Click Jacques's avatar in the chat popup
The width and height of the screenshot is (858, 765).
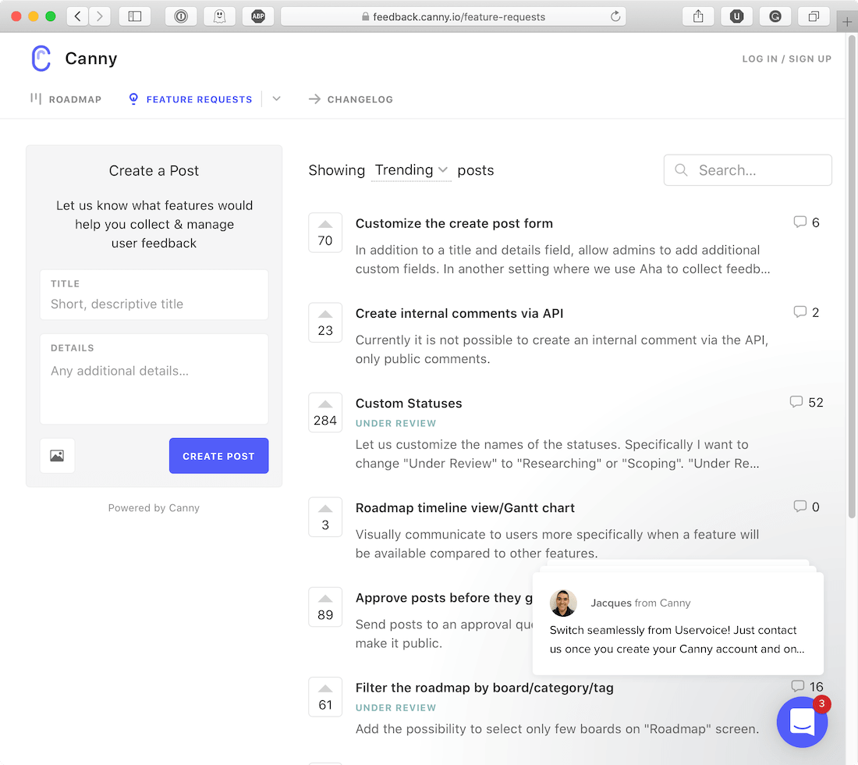coord(563,603)
